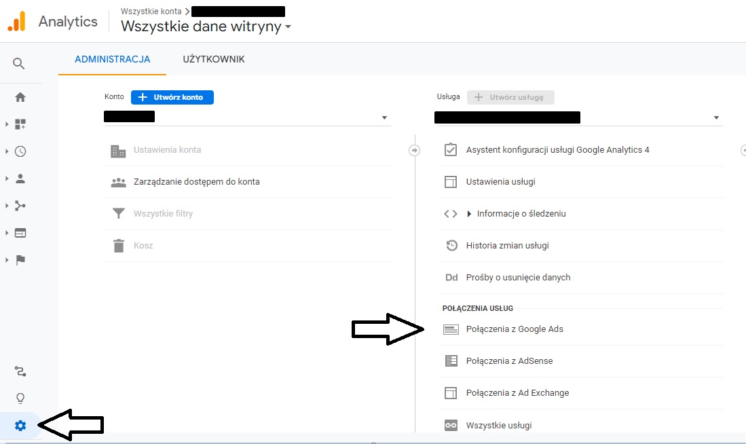
Task: Switch to the UŻYTKOWNIK tab
Action: (214, 60)
